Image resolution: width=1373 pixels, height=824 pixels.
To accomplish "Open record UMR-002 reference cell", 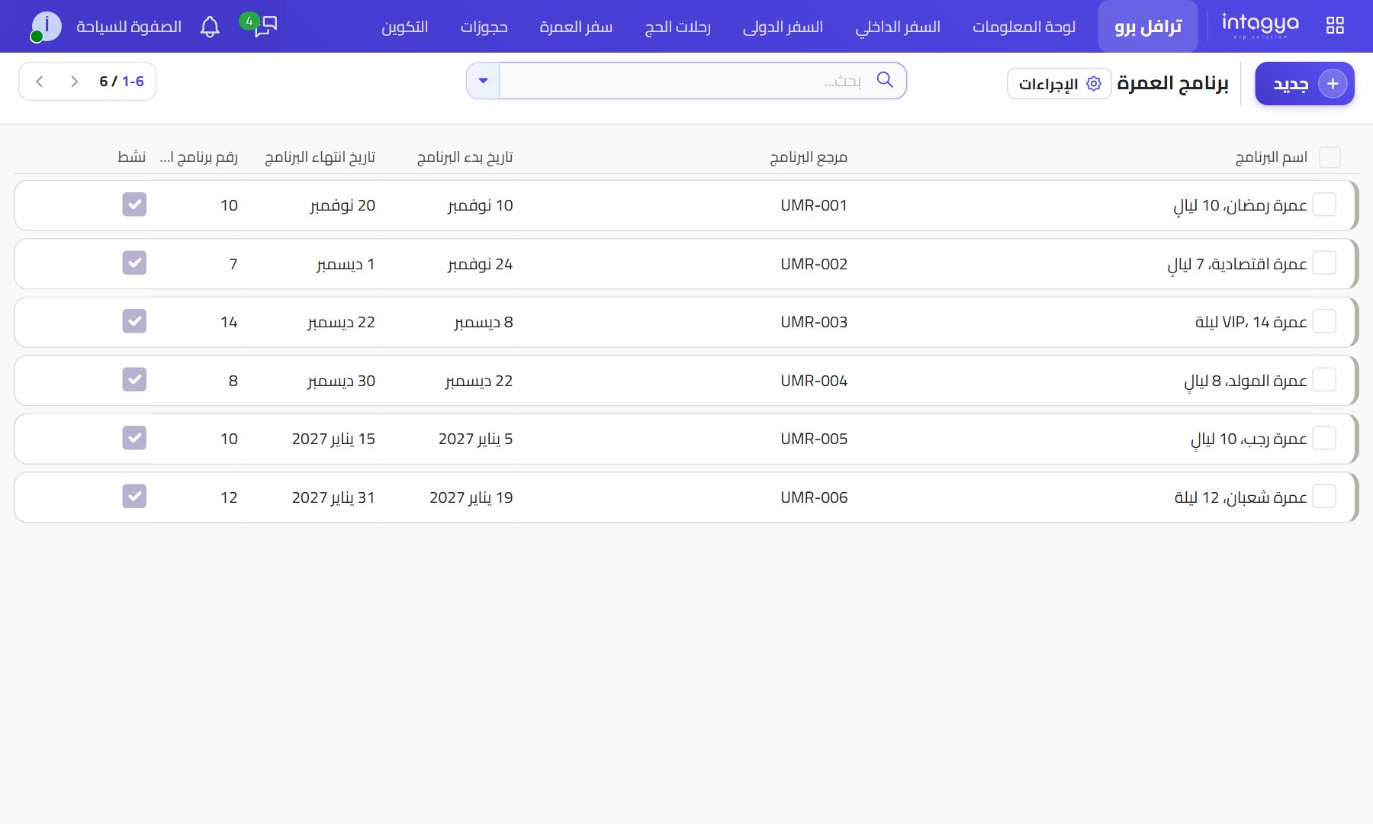I will 814,264.
